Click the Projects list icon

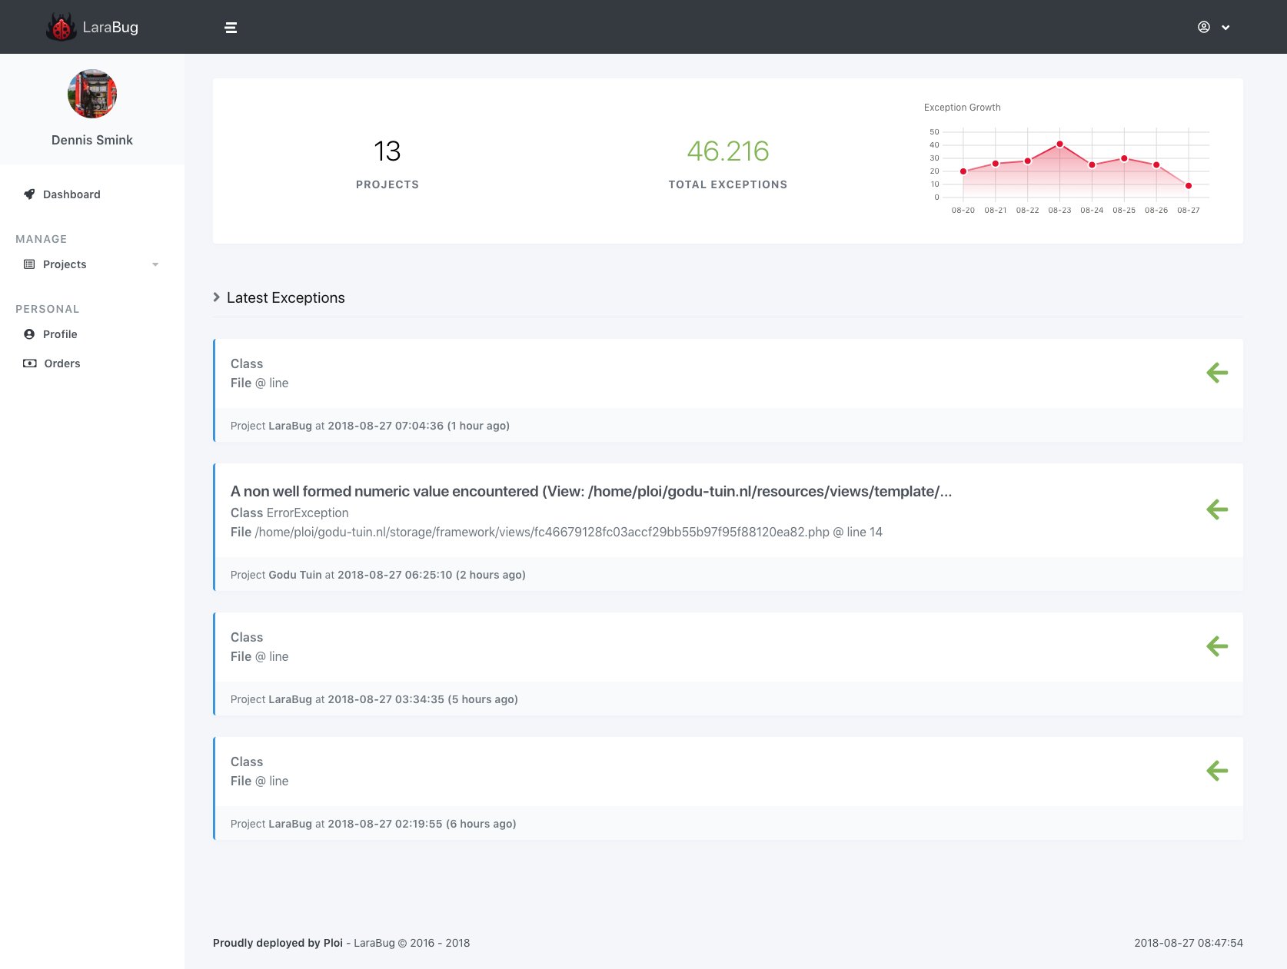[29, 264]
